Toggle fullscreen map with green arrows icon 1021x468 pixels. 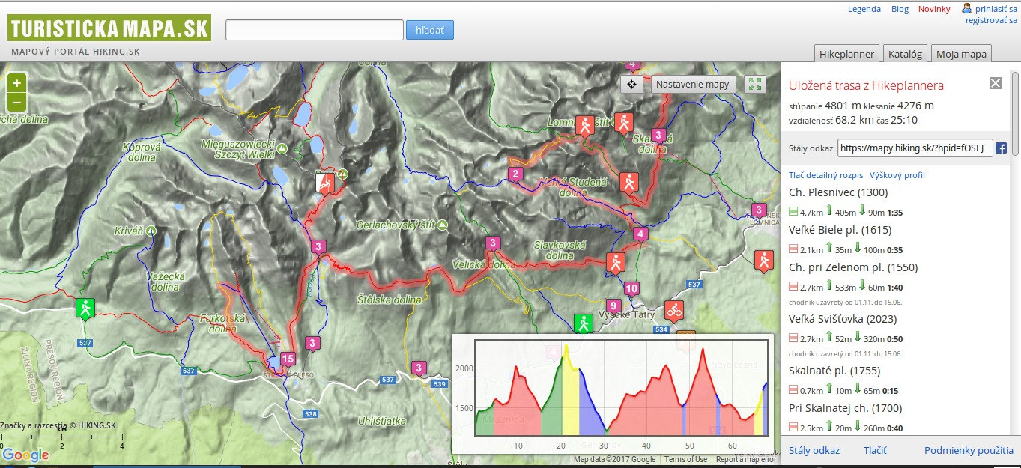755,84
